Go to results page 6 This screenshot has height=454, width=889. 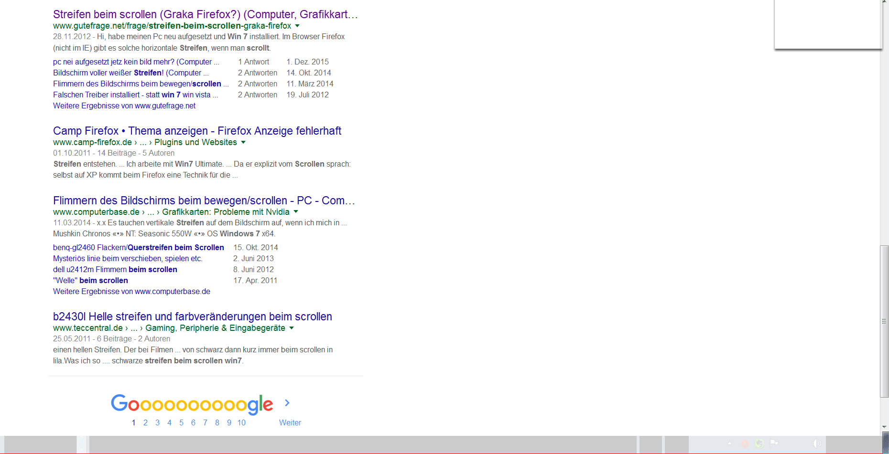coord(193,422)
